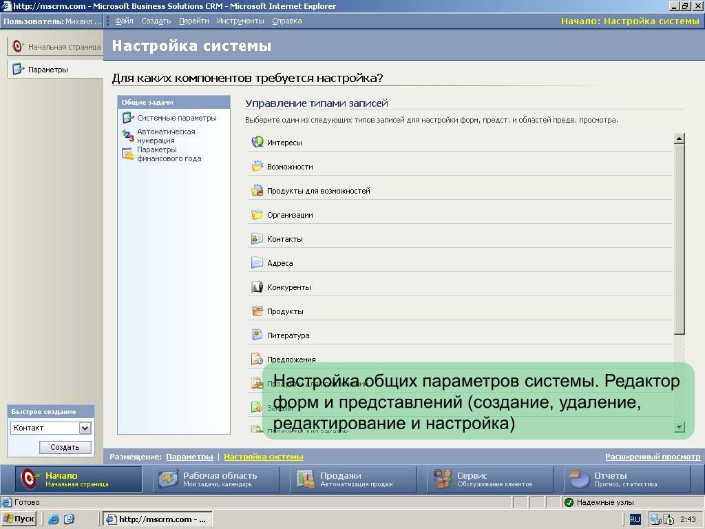This screenshot has height=529, width=705.
Task: Select the Конкуренты record type row
Action: coord(459,287)
